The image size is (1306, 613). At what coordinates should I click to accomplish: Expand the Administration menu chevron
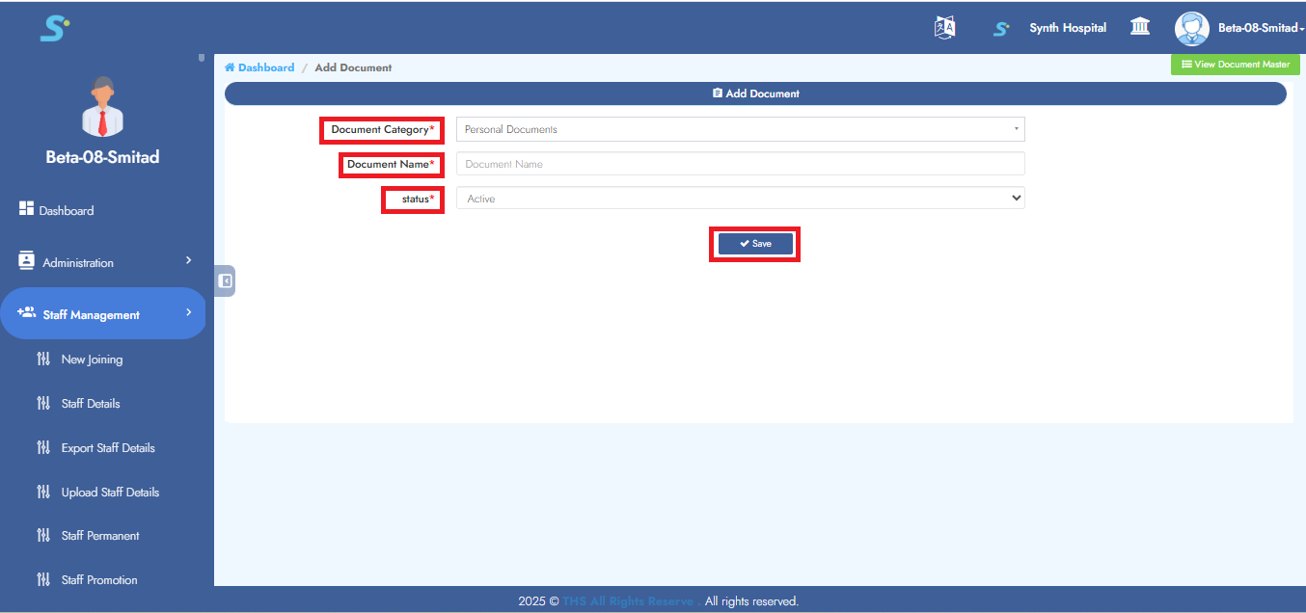[188, 260]
